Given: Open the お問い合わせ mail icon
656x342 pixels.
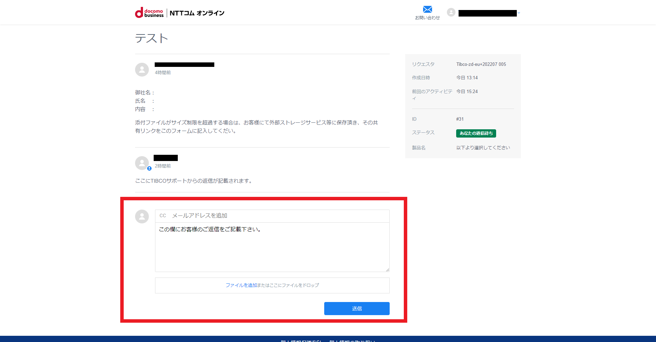Looking at the screenshot, I should (427, 10).
